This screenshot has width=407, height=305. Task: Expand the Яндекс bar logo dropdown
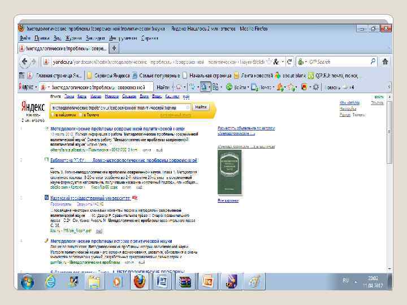(36, 87)
